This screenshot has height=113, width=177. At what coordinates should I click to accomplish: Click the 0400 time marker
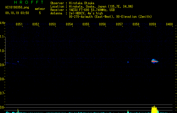[x=169, y=24]
